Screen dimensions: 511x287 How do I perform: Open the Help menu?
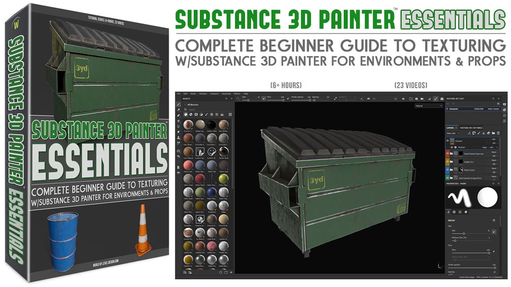246,93
